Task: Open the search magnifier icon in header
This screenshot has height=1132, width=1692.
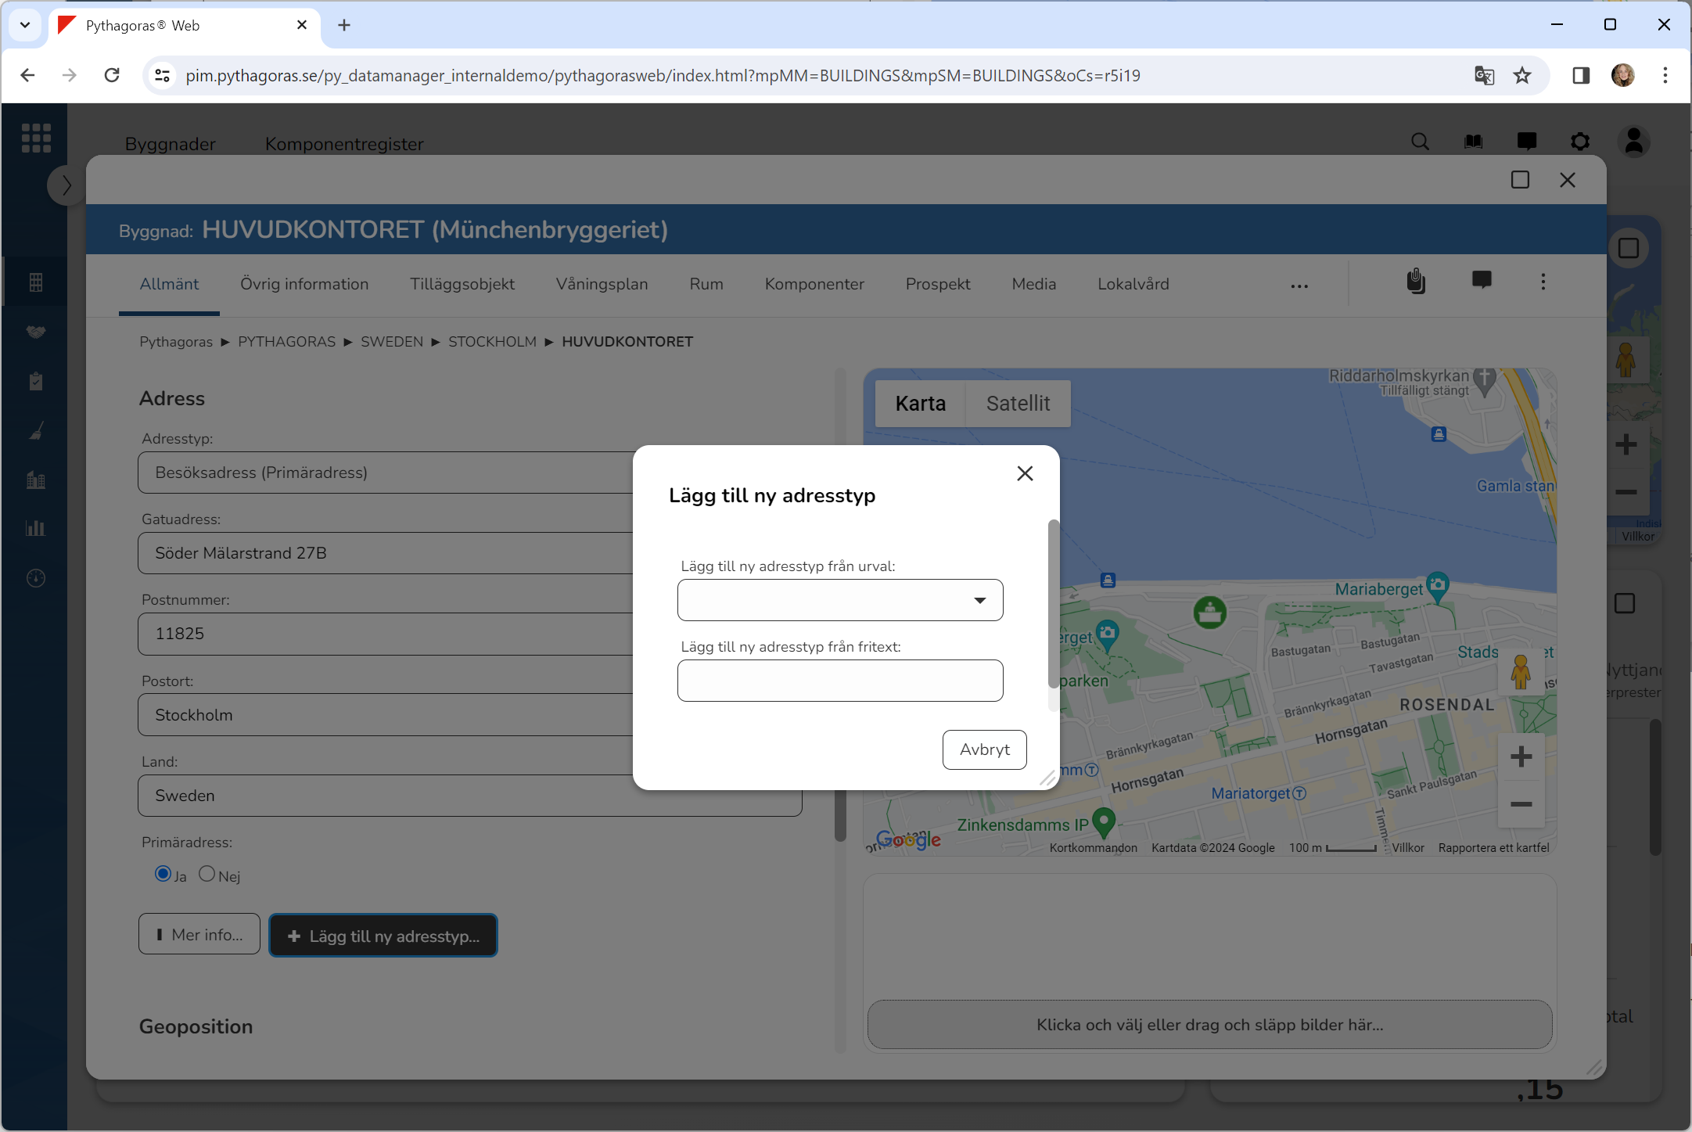Action: pos(1420,142)
